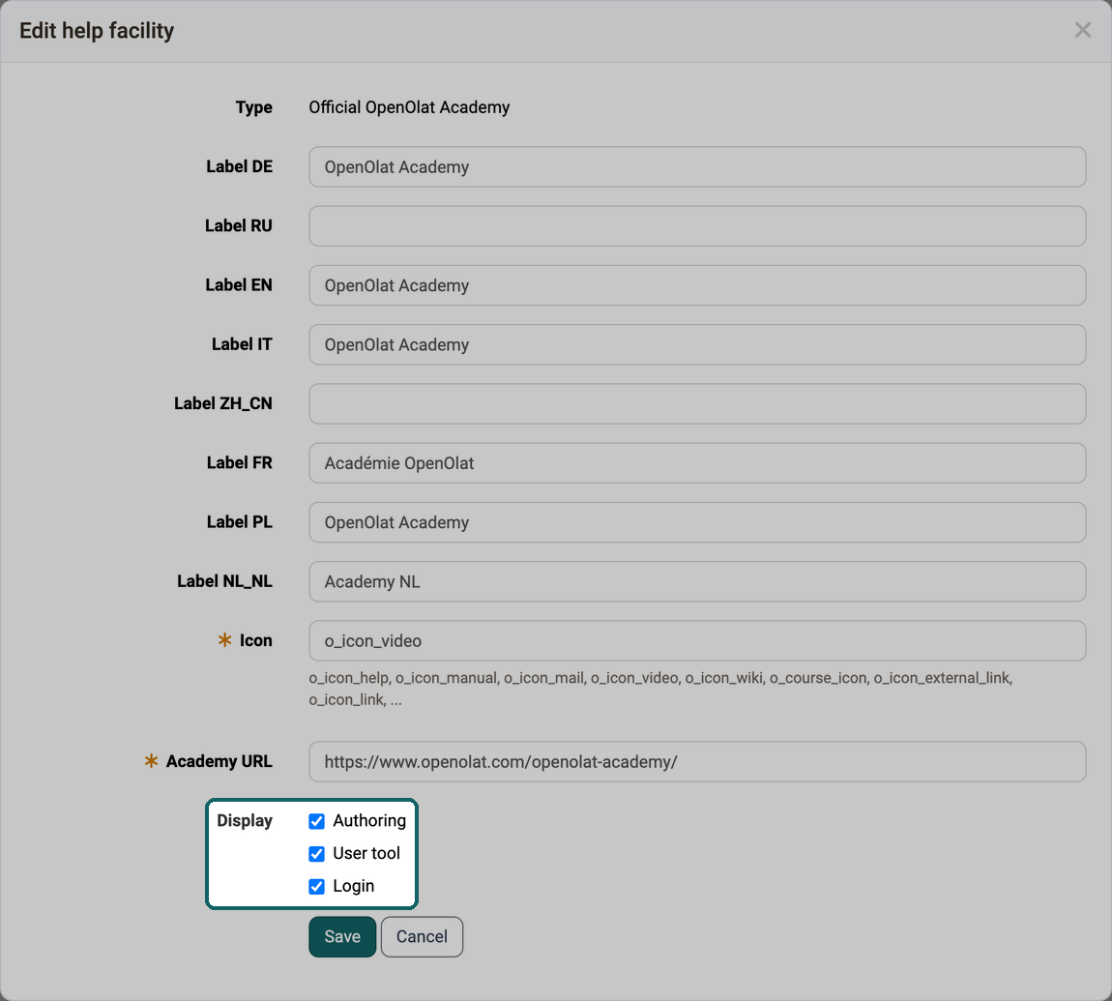Click the Academy URL input field
The width and height of the screenshot is (1112, 1001).
click(x=697, y=762)
